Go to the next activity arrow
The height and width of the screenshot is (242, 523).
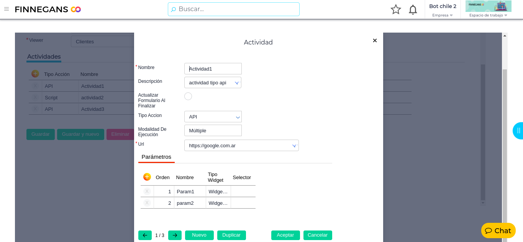pos(175,235)
